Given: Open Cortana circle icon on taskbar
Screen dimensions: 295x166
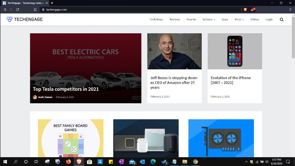Looking at the screenshot, I should point(26,162).
